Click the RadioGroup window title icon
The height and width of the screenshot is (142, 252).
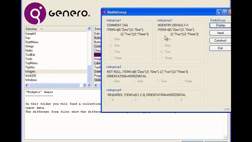click(104, 12)
